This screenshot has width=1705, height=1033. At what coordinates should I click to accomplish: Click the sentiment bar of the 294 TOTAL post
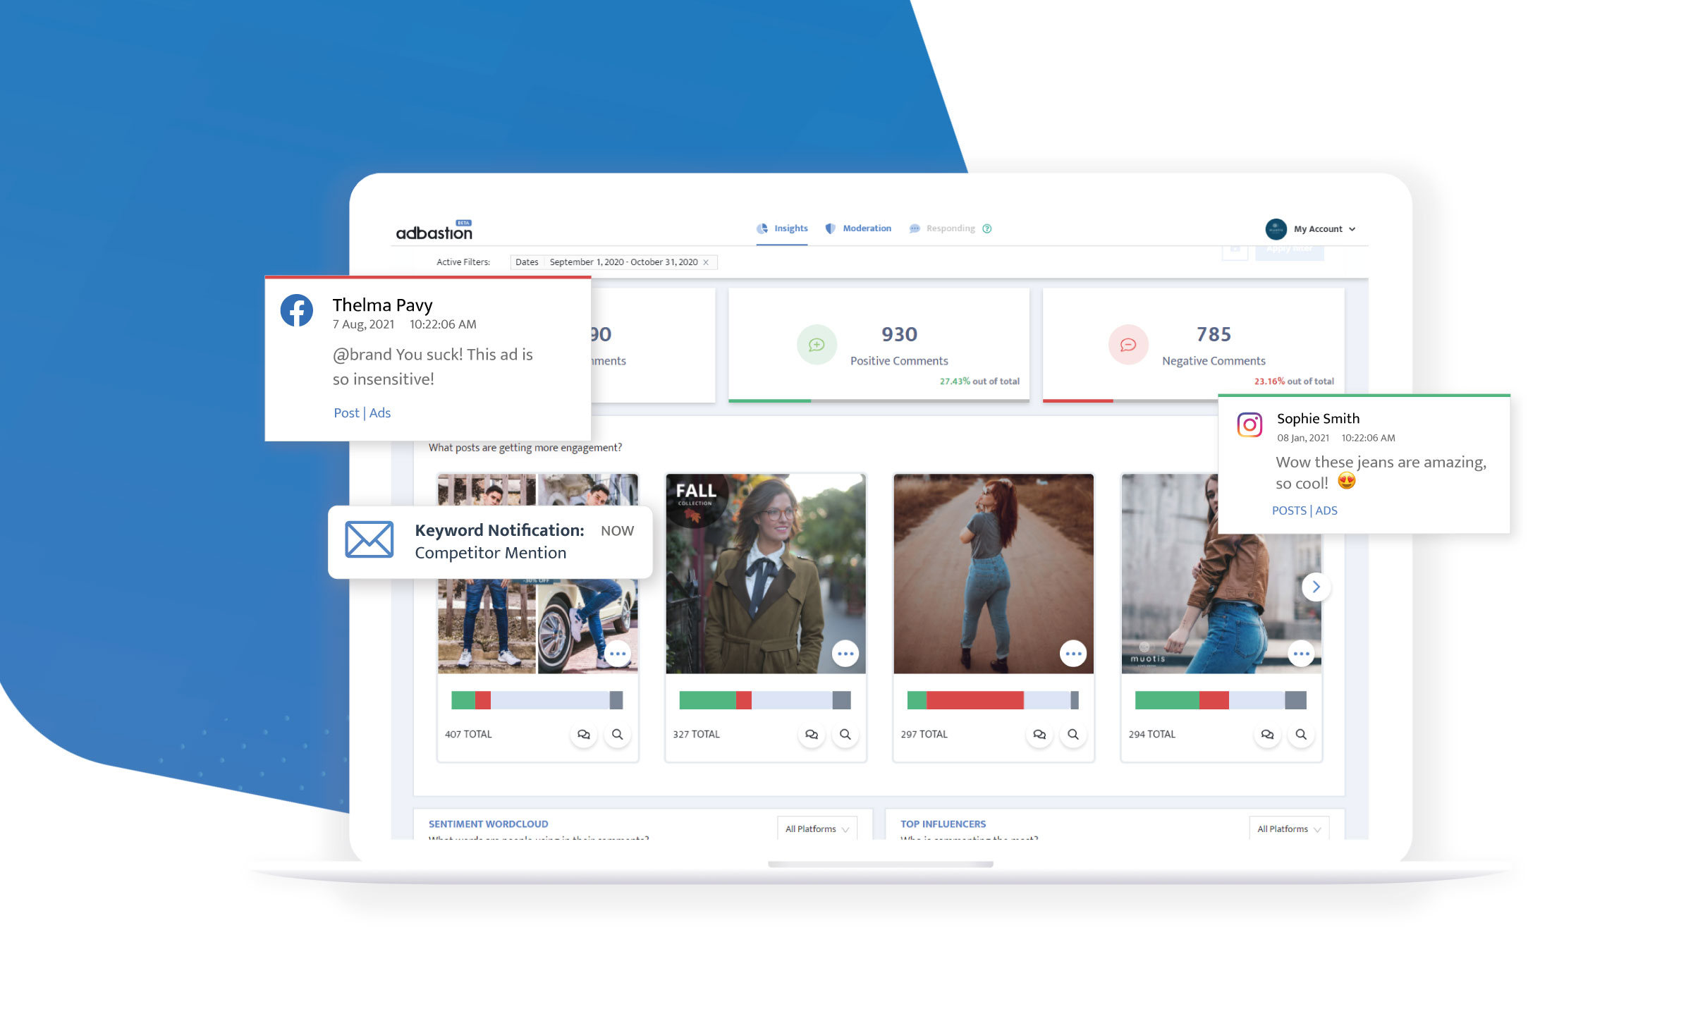point(1221,700)
